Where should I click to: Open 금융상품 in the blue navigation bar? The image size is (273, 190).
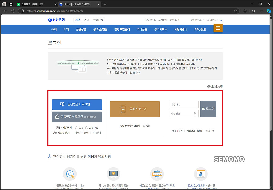(81, 29)
